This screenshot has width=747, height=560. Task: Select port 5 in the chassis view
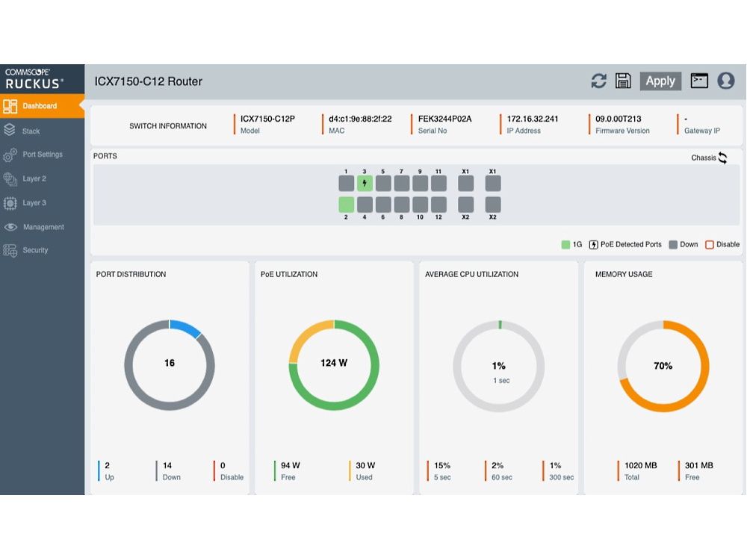(x=383, y=184)
